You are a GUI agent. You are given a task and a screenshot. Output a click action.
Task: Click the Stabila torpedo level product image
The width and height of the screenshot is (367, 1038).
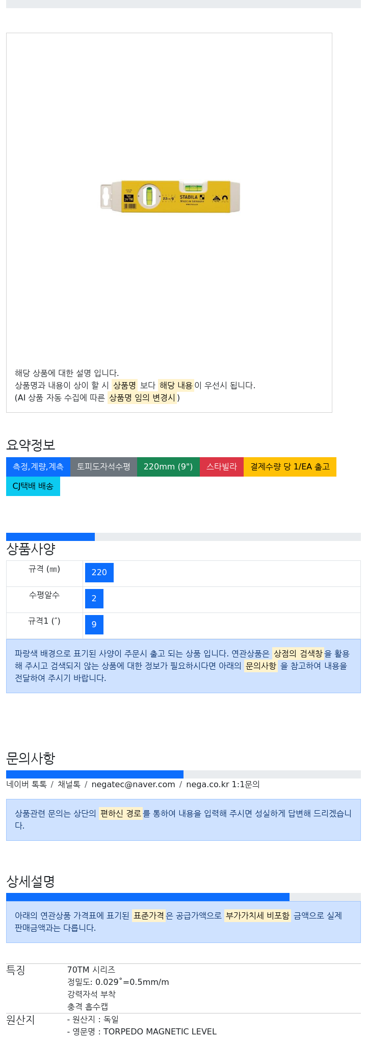pyautogui.click(x=170, y=196)
